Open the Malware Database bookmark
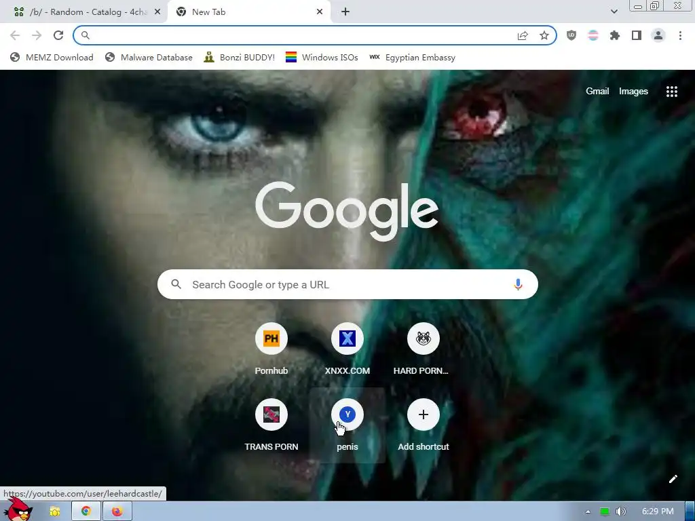This screenshot has height=521, width=695. (149, 57)
